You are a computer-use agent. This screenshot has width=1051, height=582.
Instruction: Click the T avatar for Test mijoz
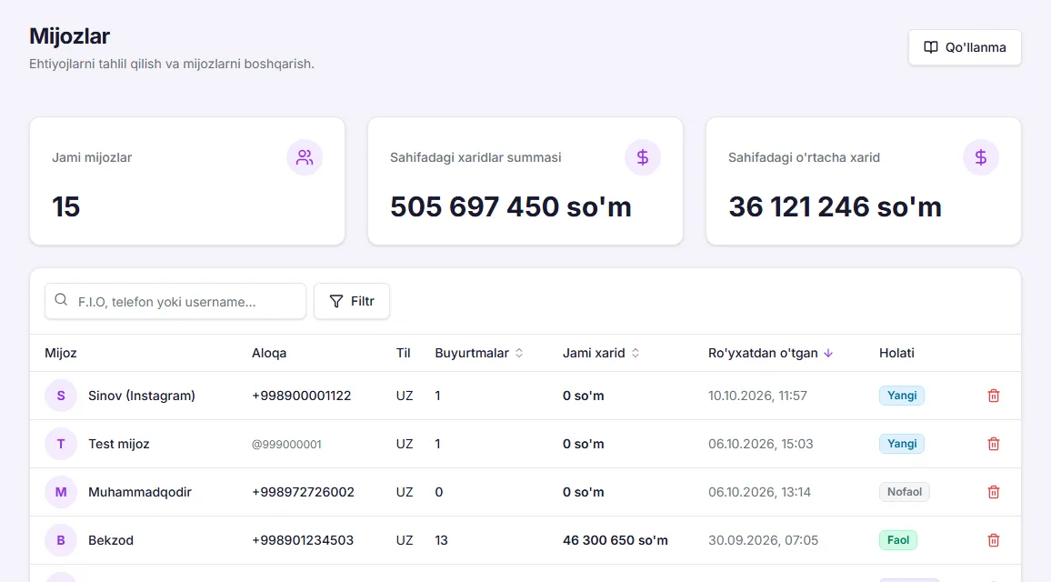[61, 444]
